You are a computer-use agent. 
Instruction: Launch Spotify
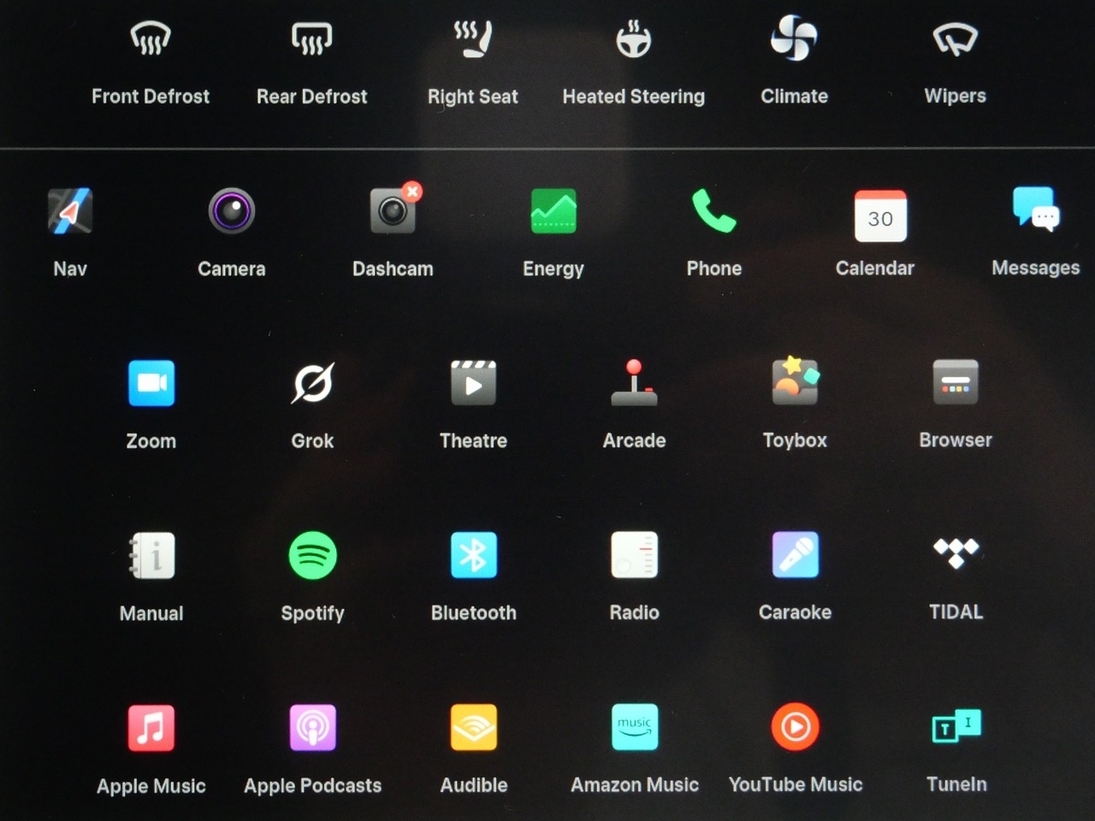coord(312,556)
